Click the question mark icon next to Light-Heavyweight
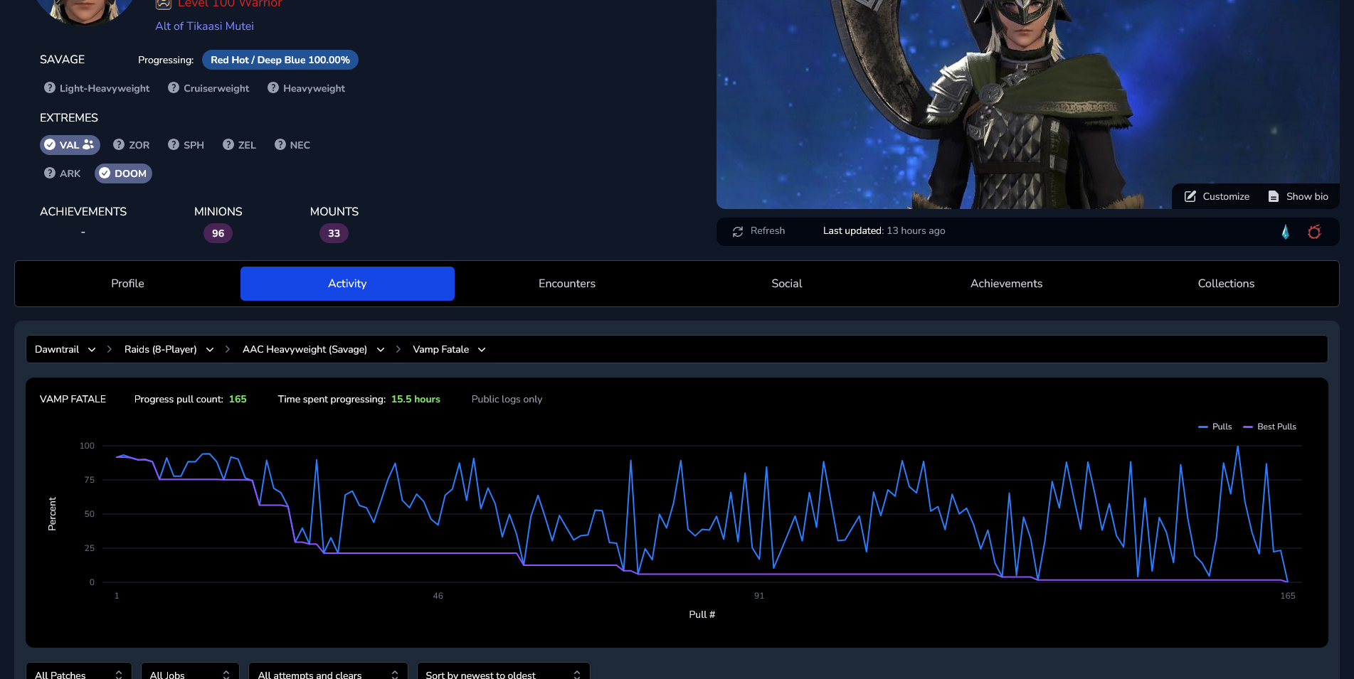This screenshot has height=679, width=1354. pos(50,87)
